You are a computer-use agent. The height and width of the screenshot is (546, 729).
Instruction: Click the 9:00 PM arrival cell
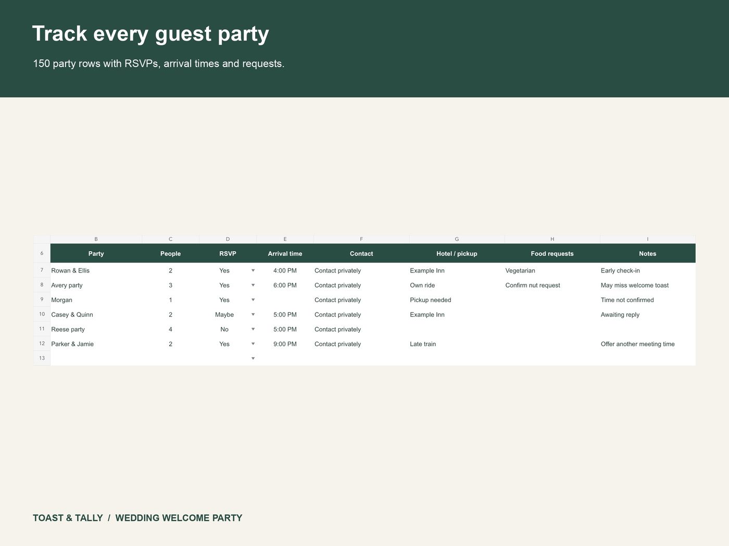(285, 344)
